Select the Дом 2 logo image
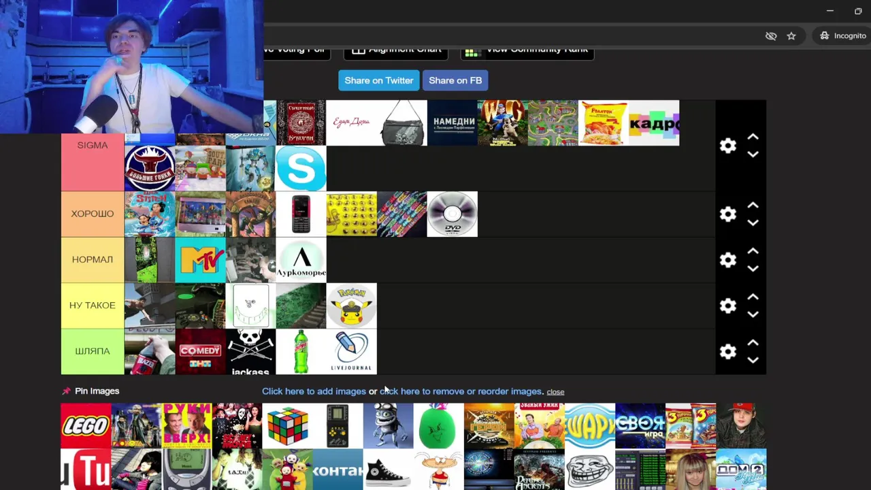 (741, 470)
